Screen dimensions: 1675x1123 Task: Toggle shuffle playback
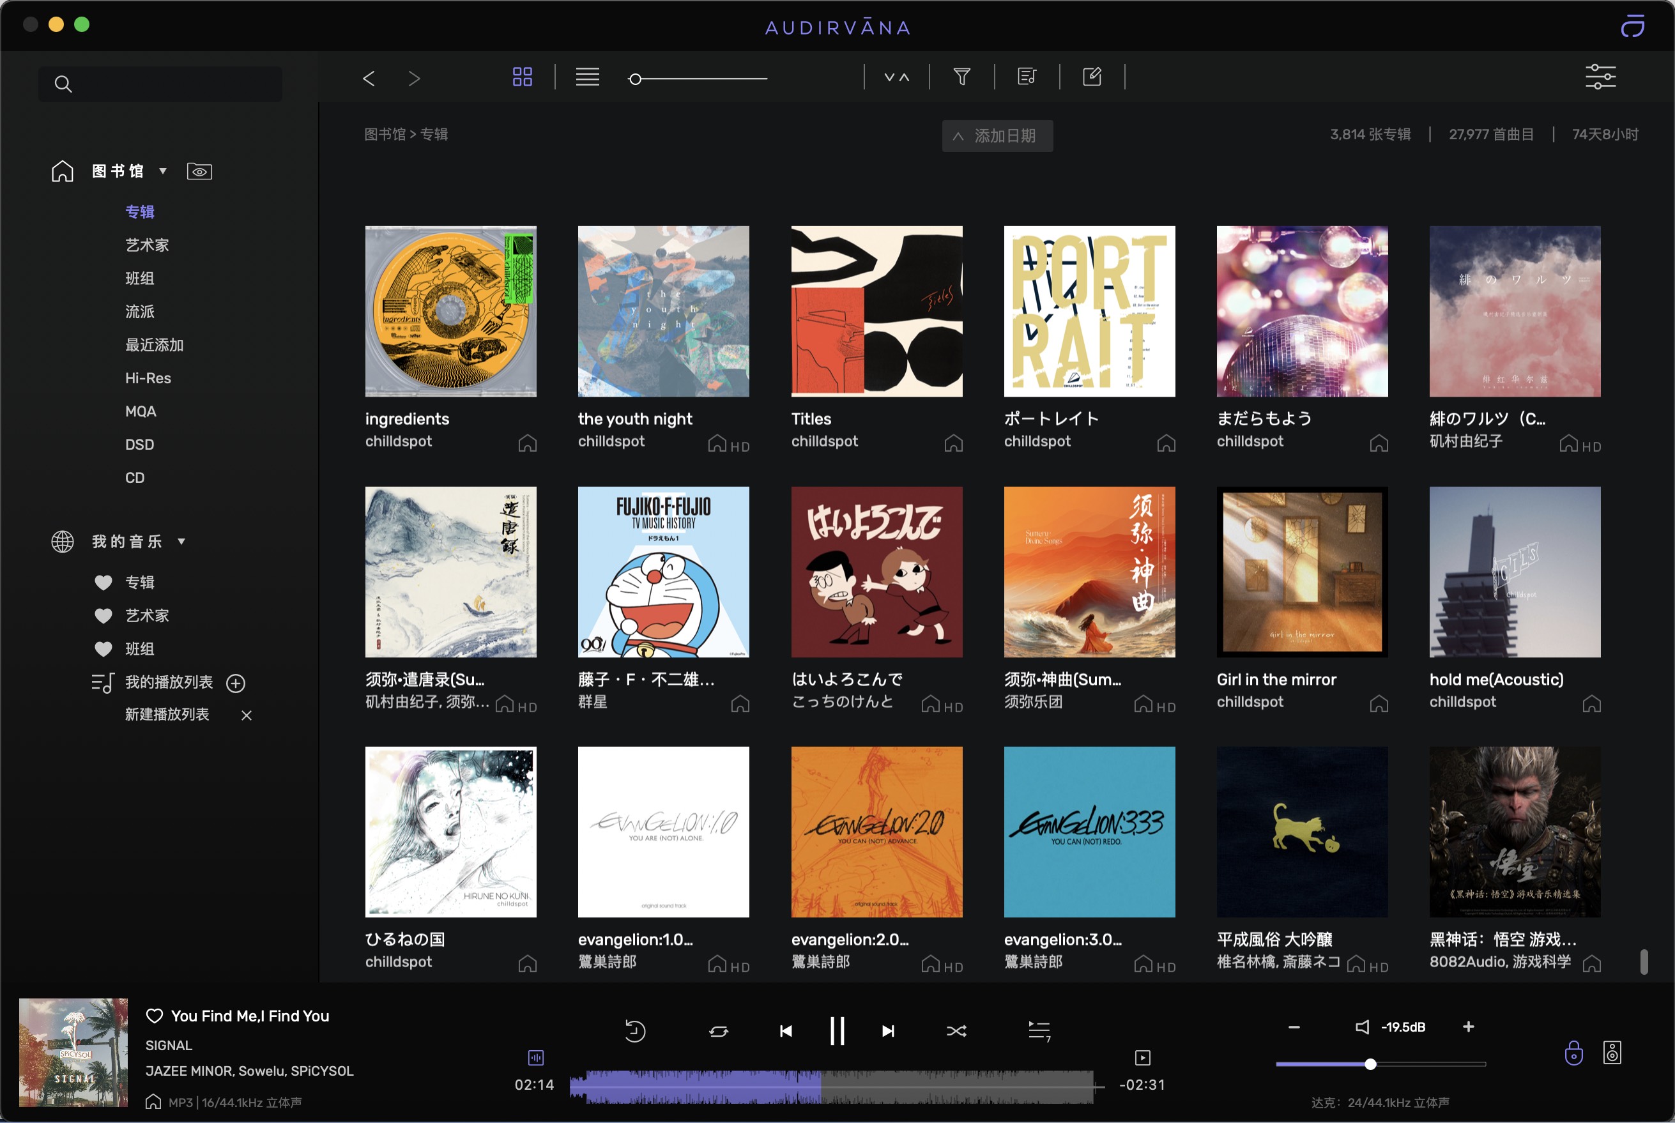[956, 1030]
